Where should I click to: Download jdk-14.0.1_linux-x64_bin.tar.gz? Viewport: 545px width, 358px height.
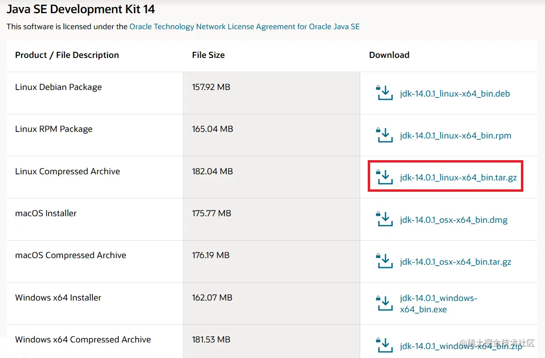pyautogui.click(x=458, y=178)
